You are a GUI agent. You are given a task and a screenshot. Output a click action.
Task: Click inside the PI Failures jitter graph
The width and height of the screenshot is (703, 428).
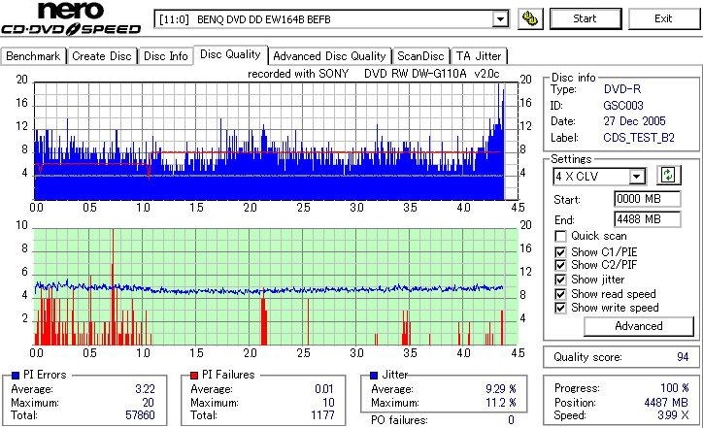pos(276,287)
